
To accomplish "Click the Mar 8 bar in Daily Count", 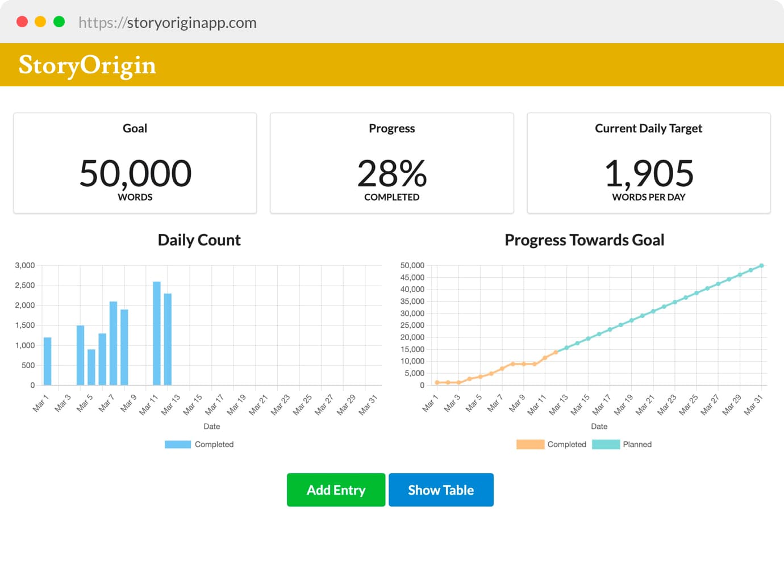I will pyautogui.click(x=124, y=347).
